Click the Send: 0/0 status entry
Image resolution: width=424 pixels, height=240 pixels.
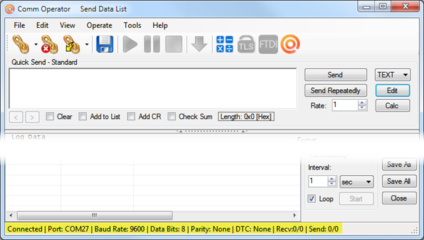[x=323, y=229]
